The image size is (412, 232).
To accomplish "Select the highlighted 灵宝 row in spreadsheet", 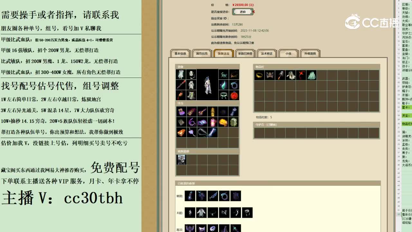I will [x=407, y=115].
